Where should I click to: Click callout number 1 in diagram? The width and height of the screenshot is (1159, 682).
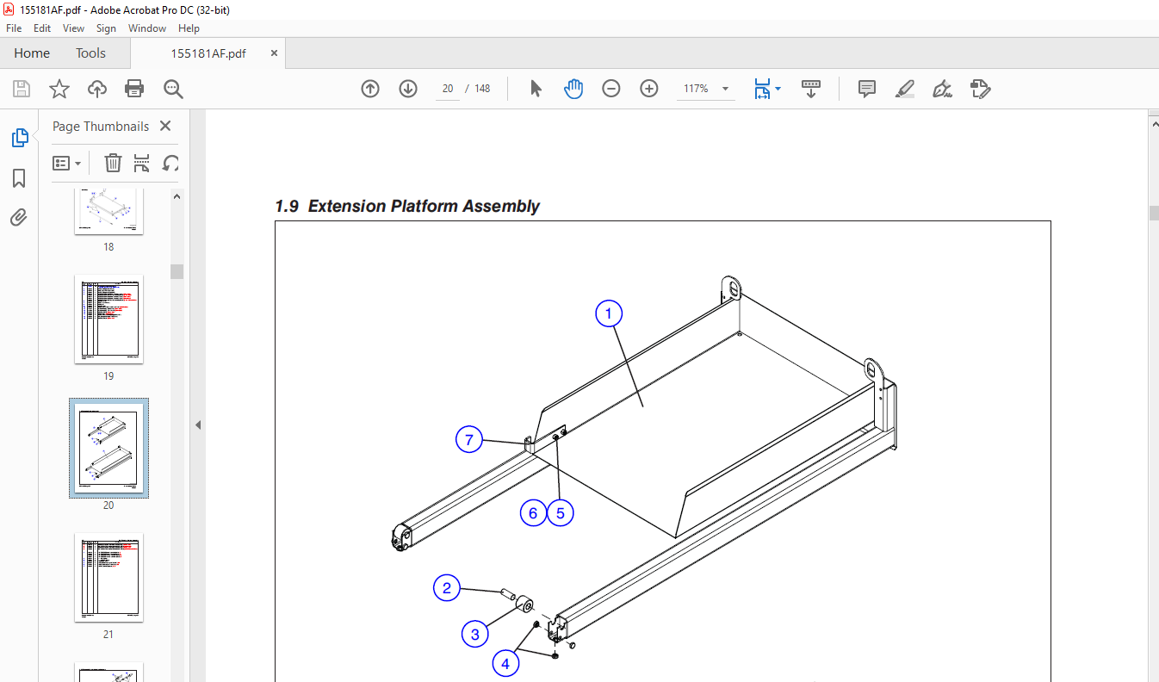point(609,314)
